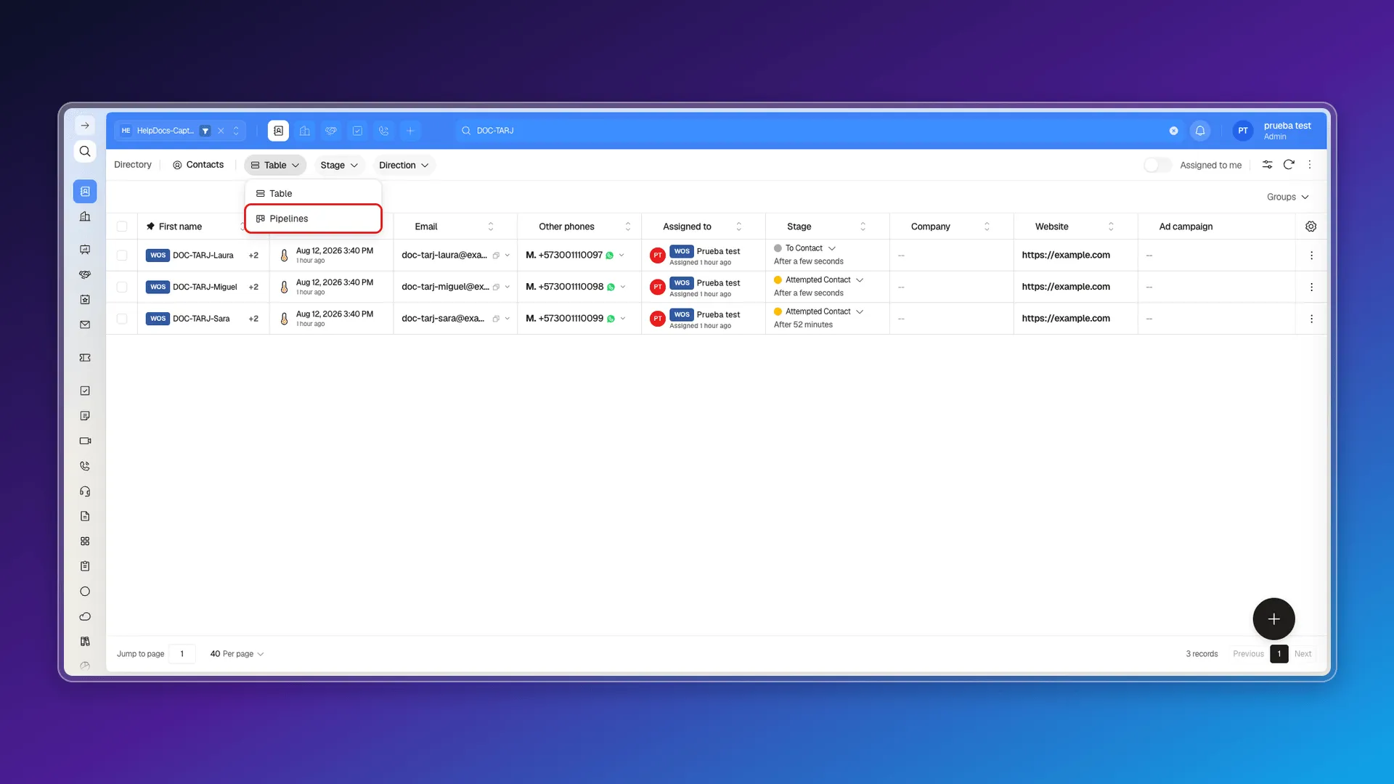Open the Direction filter dropdown

coord(404,166)
